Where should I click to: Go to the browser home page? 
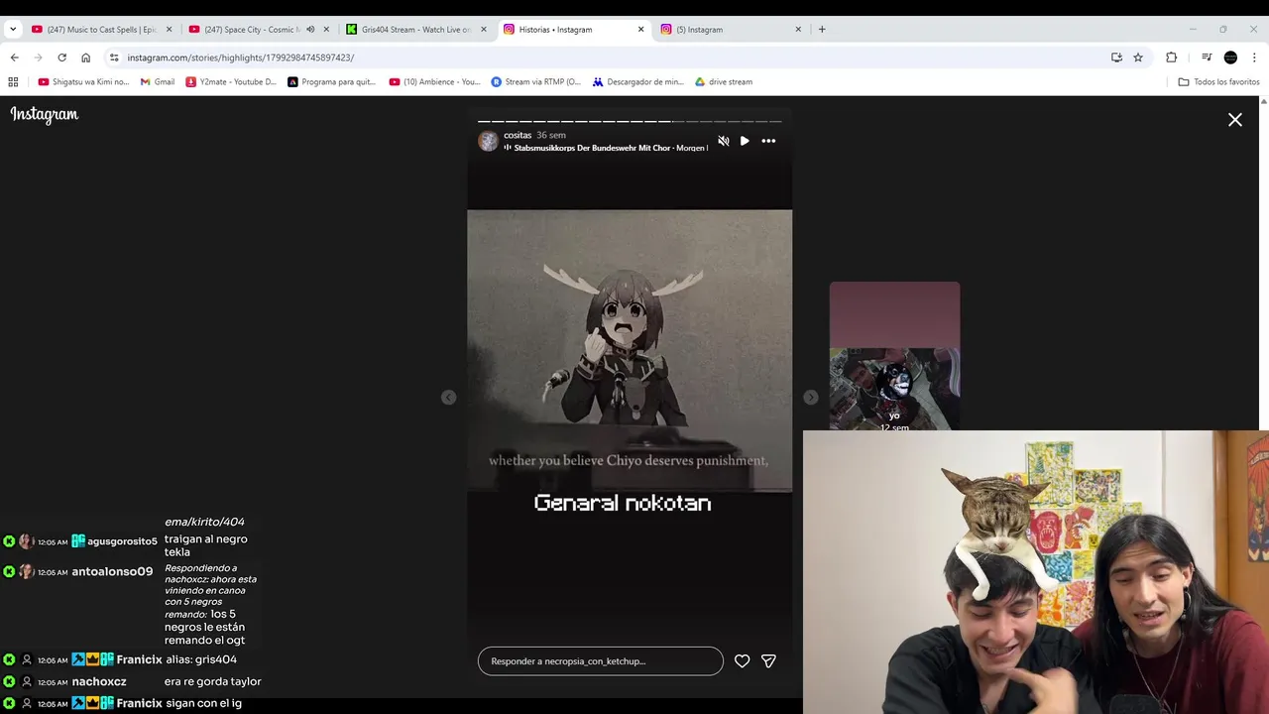click(x=85, y=58)
